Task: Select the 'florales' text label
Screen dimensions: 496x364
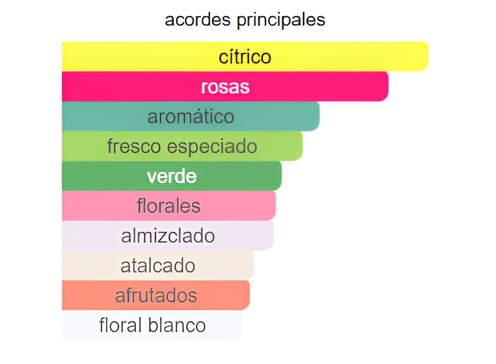Action: 169,206
